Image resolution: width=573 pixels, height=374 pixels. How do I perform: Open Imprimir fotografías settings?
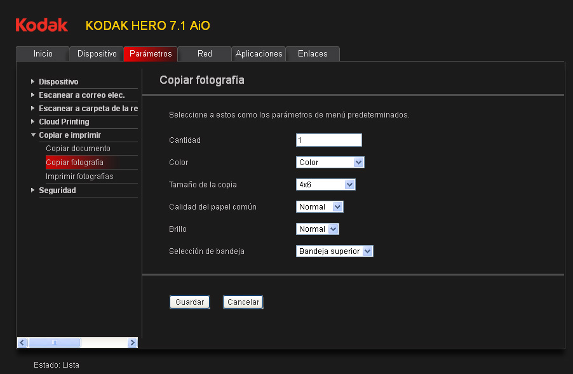pyautogui.click(x=79, y=177)
